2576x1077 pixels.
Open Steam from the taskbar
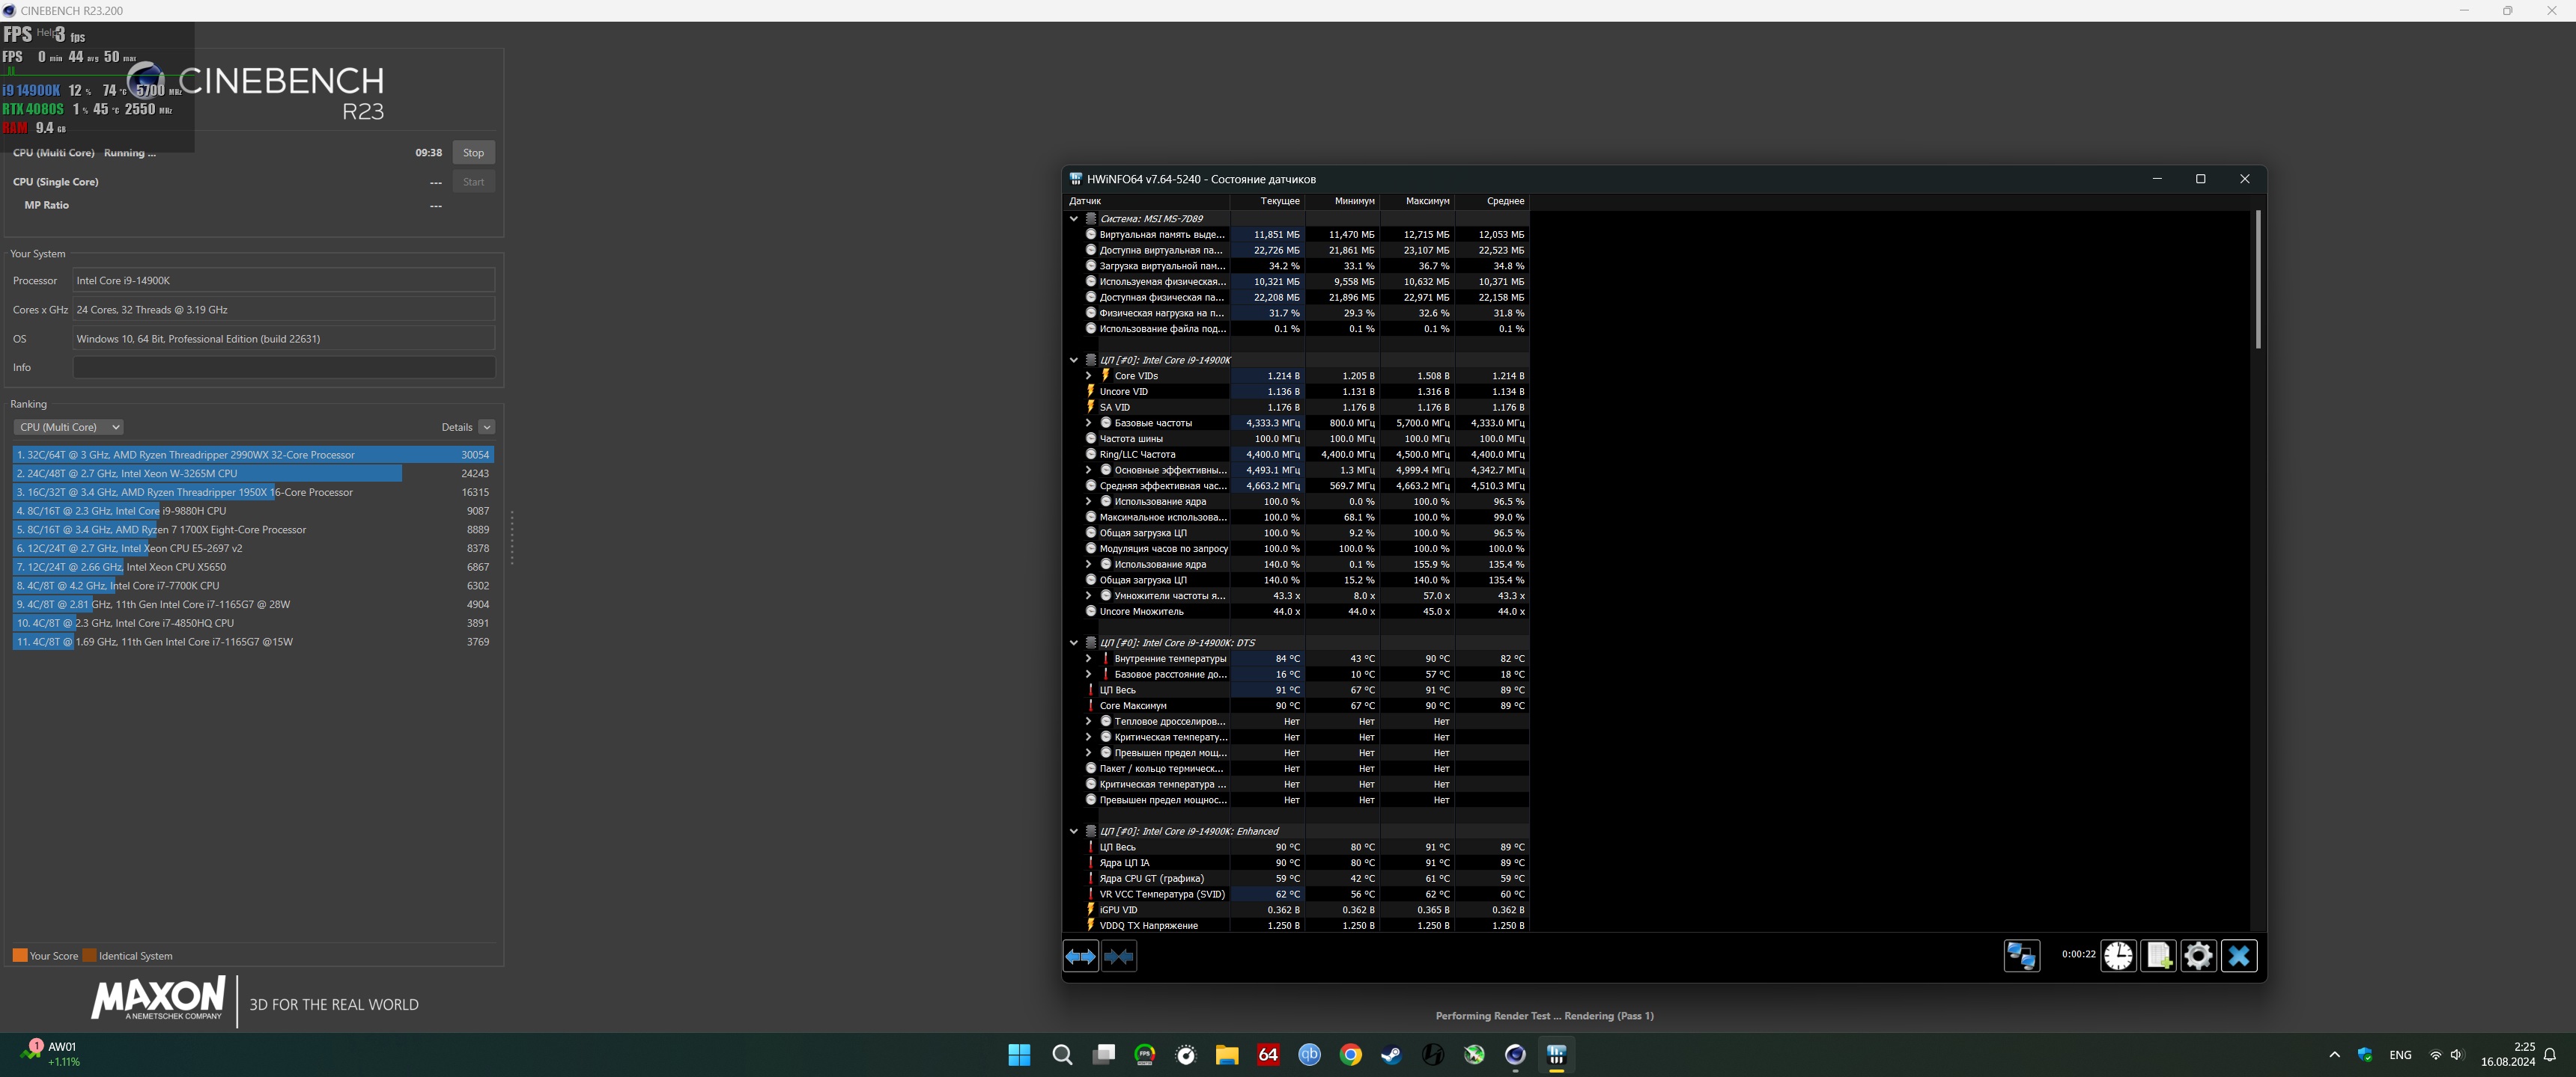coord(1391,1055)
